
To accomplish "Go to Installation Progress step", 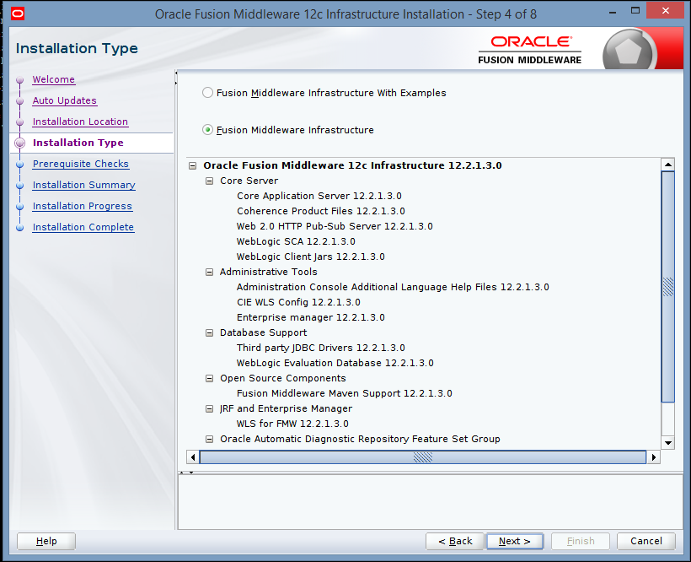I will point(83,206).
